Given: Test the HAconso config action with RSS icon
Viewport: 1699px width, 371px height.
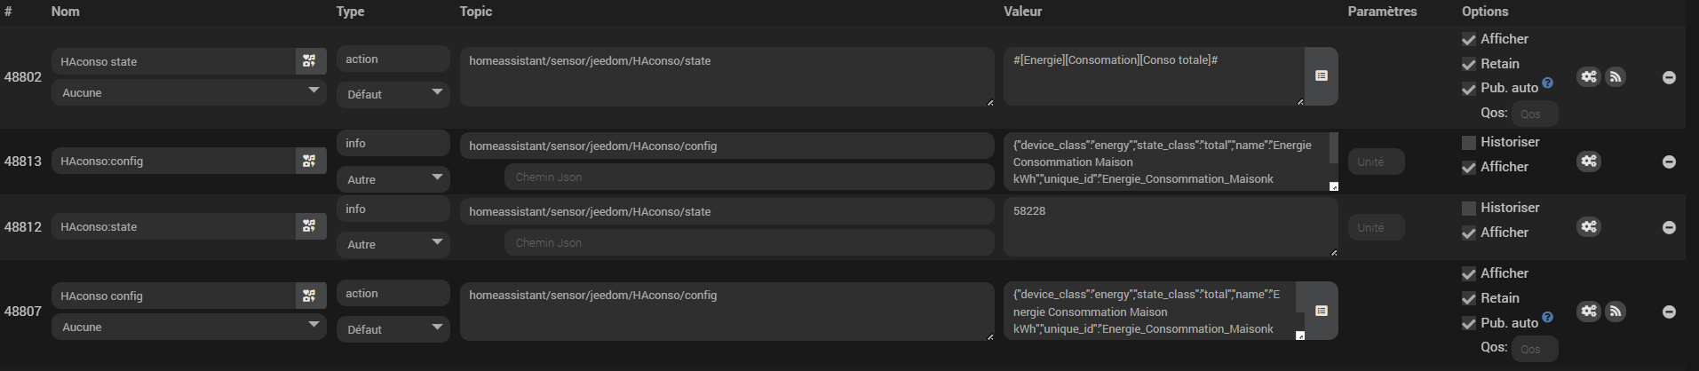Looking at the screenshot, I should point(1616,312).
